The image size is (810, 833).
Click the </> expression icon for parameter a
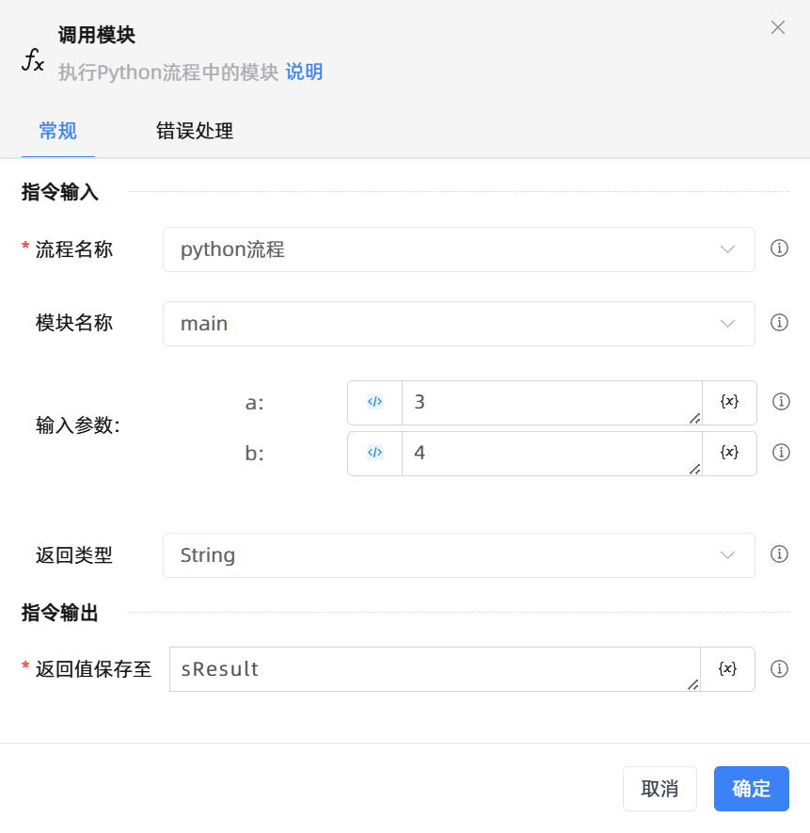coord(374,402)
